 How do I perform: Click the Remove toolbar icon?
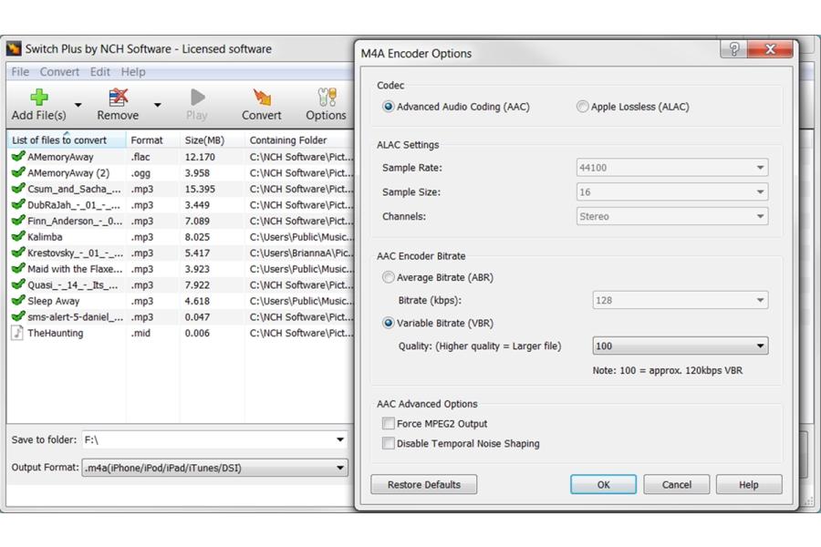tap(119, 97)
